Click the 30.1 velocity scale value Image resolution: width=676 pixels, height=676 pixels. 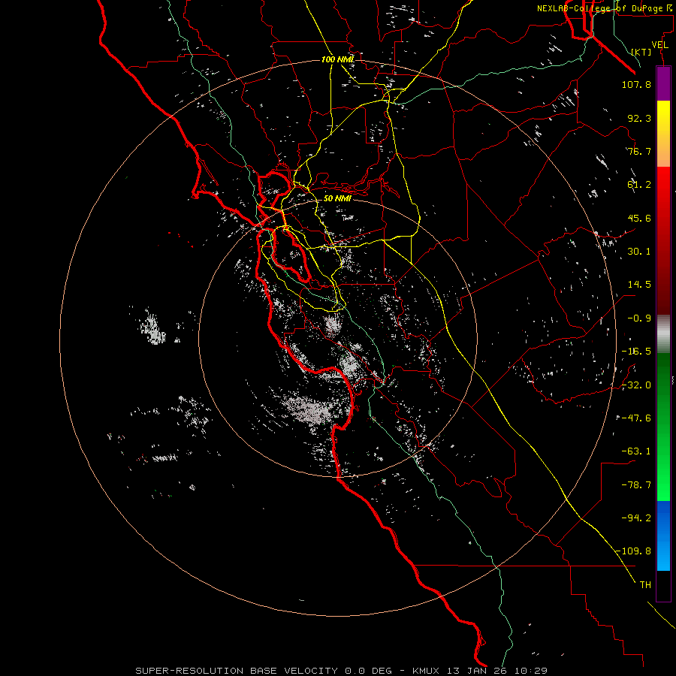pyautogui.click(x=639, y=252)
